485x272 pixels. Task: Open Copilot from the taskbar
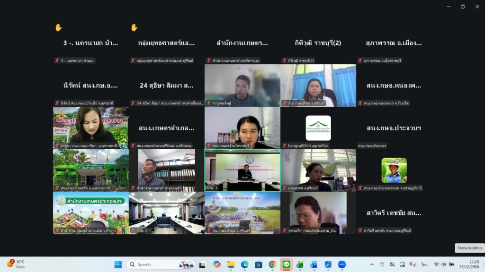pos(217,264)
